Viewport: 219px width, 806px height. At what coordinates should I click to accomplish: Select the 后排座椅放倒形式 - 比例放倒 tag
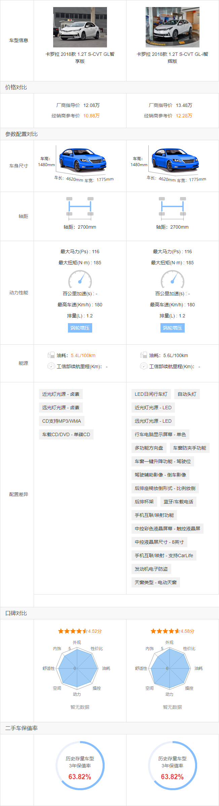(165, 488)
